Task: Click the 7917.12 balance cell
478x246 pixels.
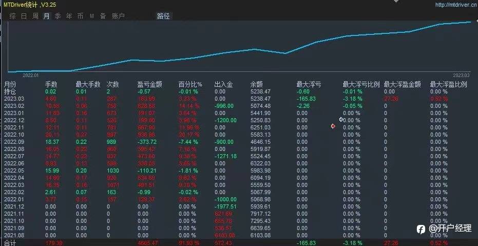Action: (x=260, y=214)
